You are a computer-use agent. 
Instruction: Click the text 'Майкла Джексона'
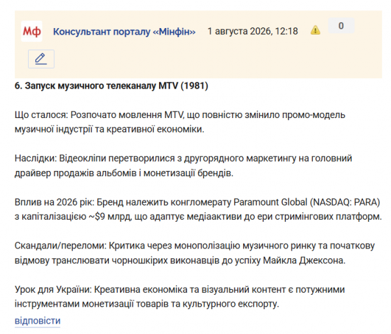point(304,260)
